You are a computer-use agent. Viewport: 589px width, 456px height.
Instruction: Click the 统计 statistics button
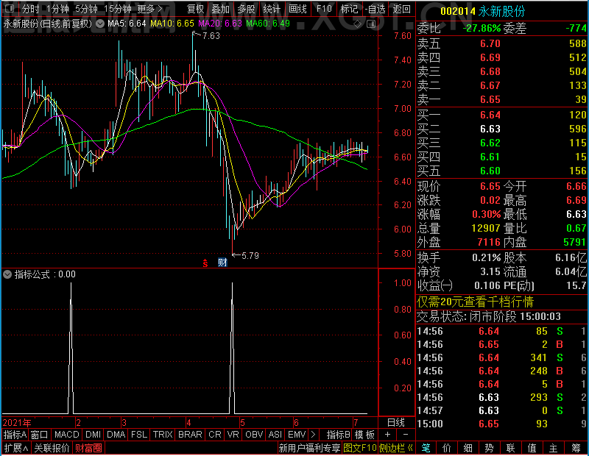[272, 9]
